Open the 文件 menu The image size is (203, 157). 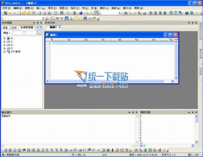click(x=6, y=8)
